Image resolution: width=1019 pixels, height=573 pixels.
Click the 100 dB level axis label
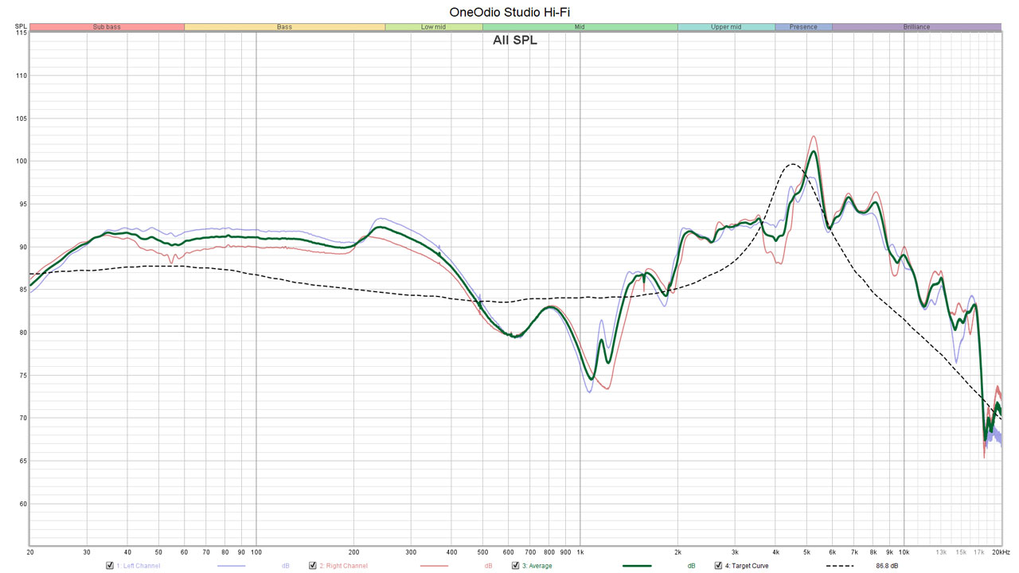click(x=21, y=162)
